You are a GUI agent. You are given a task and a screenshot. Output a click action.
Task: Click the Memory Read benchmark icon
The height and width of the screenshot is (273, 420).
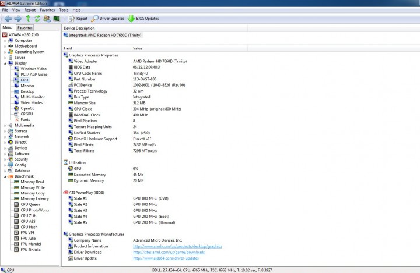(16, 182)
